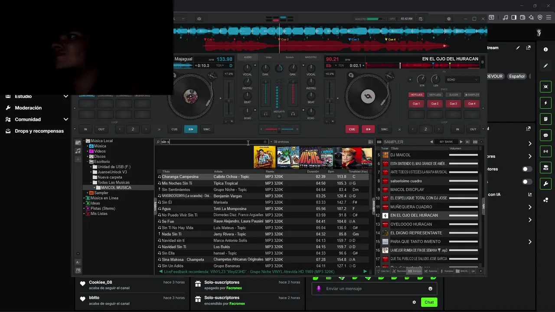This screenshot has width=555, height=312.
Task: Open the emoji picker in chat box
Action: tap(430, 289)
